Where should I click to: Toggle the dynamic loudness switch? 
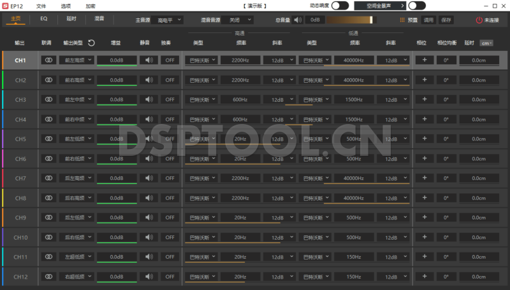click(x=340, y=6)
